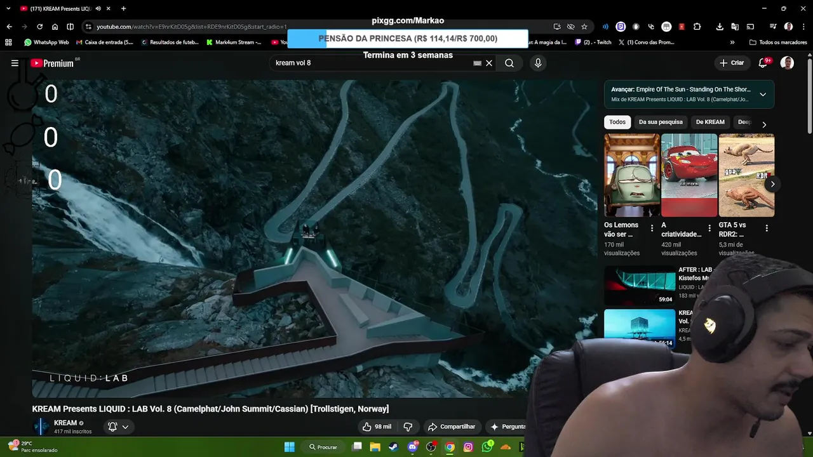Open Resultados de futebol bookmark
The image size is (813, 457).
point(170,43)
